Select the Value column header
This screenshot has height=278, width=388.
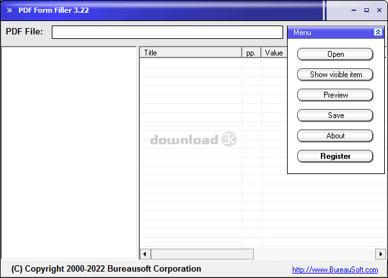pyautogui.click(x=274, y=53)
